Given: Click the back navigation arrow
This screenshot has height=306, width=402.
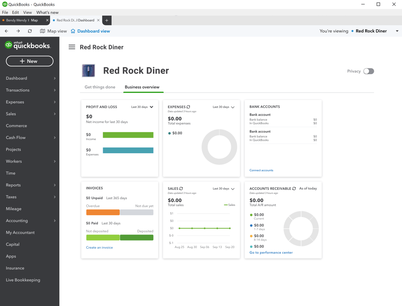Looking at the screenshot, I should pyautogui.click(x=6, y=31).
